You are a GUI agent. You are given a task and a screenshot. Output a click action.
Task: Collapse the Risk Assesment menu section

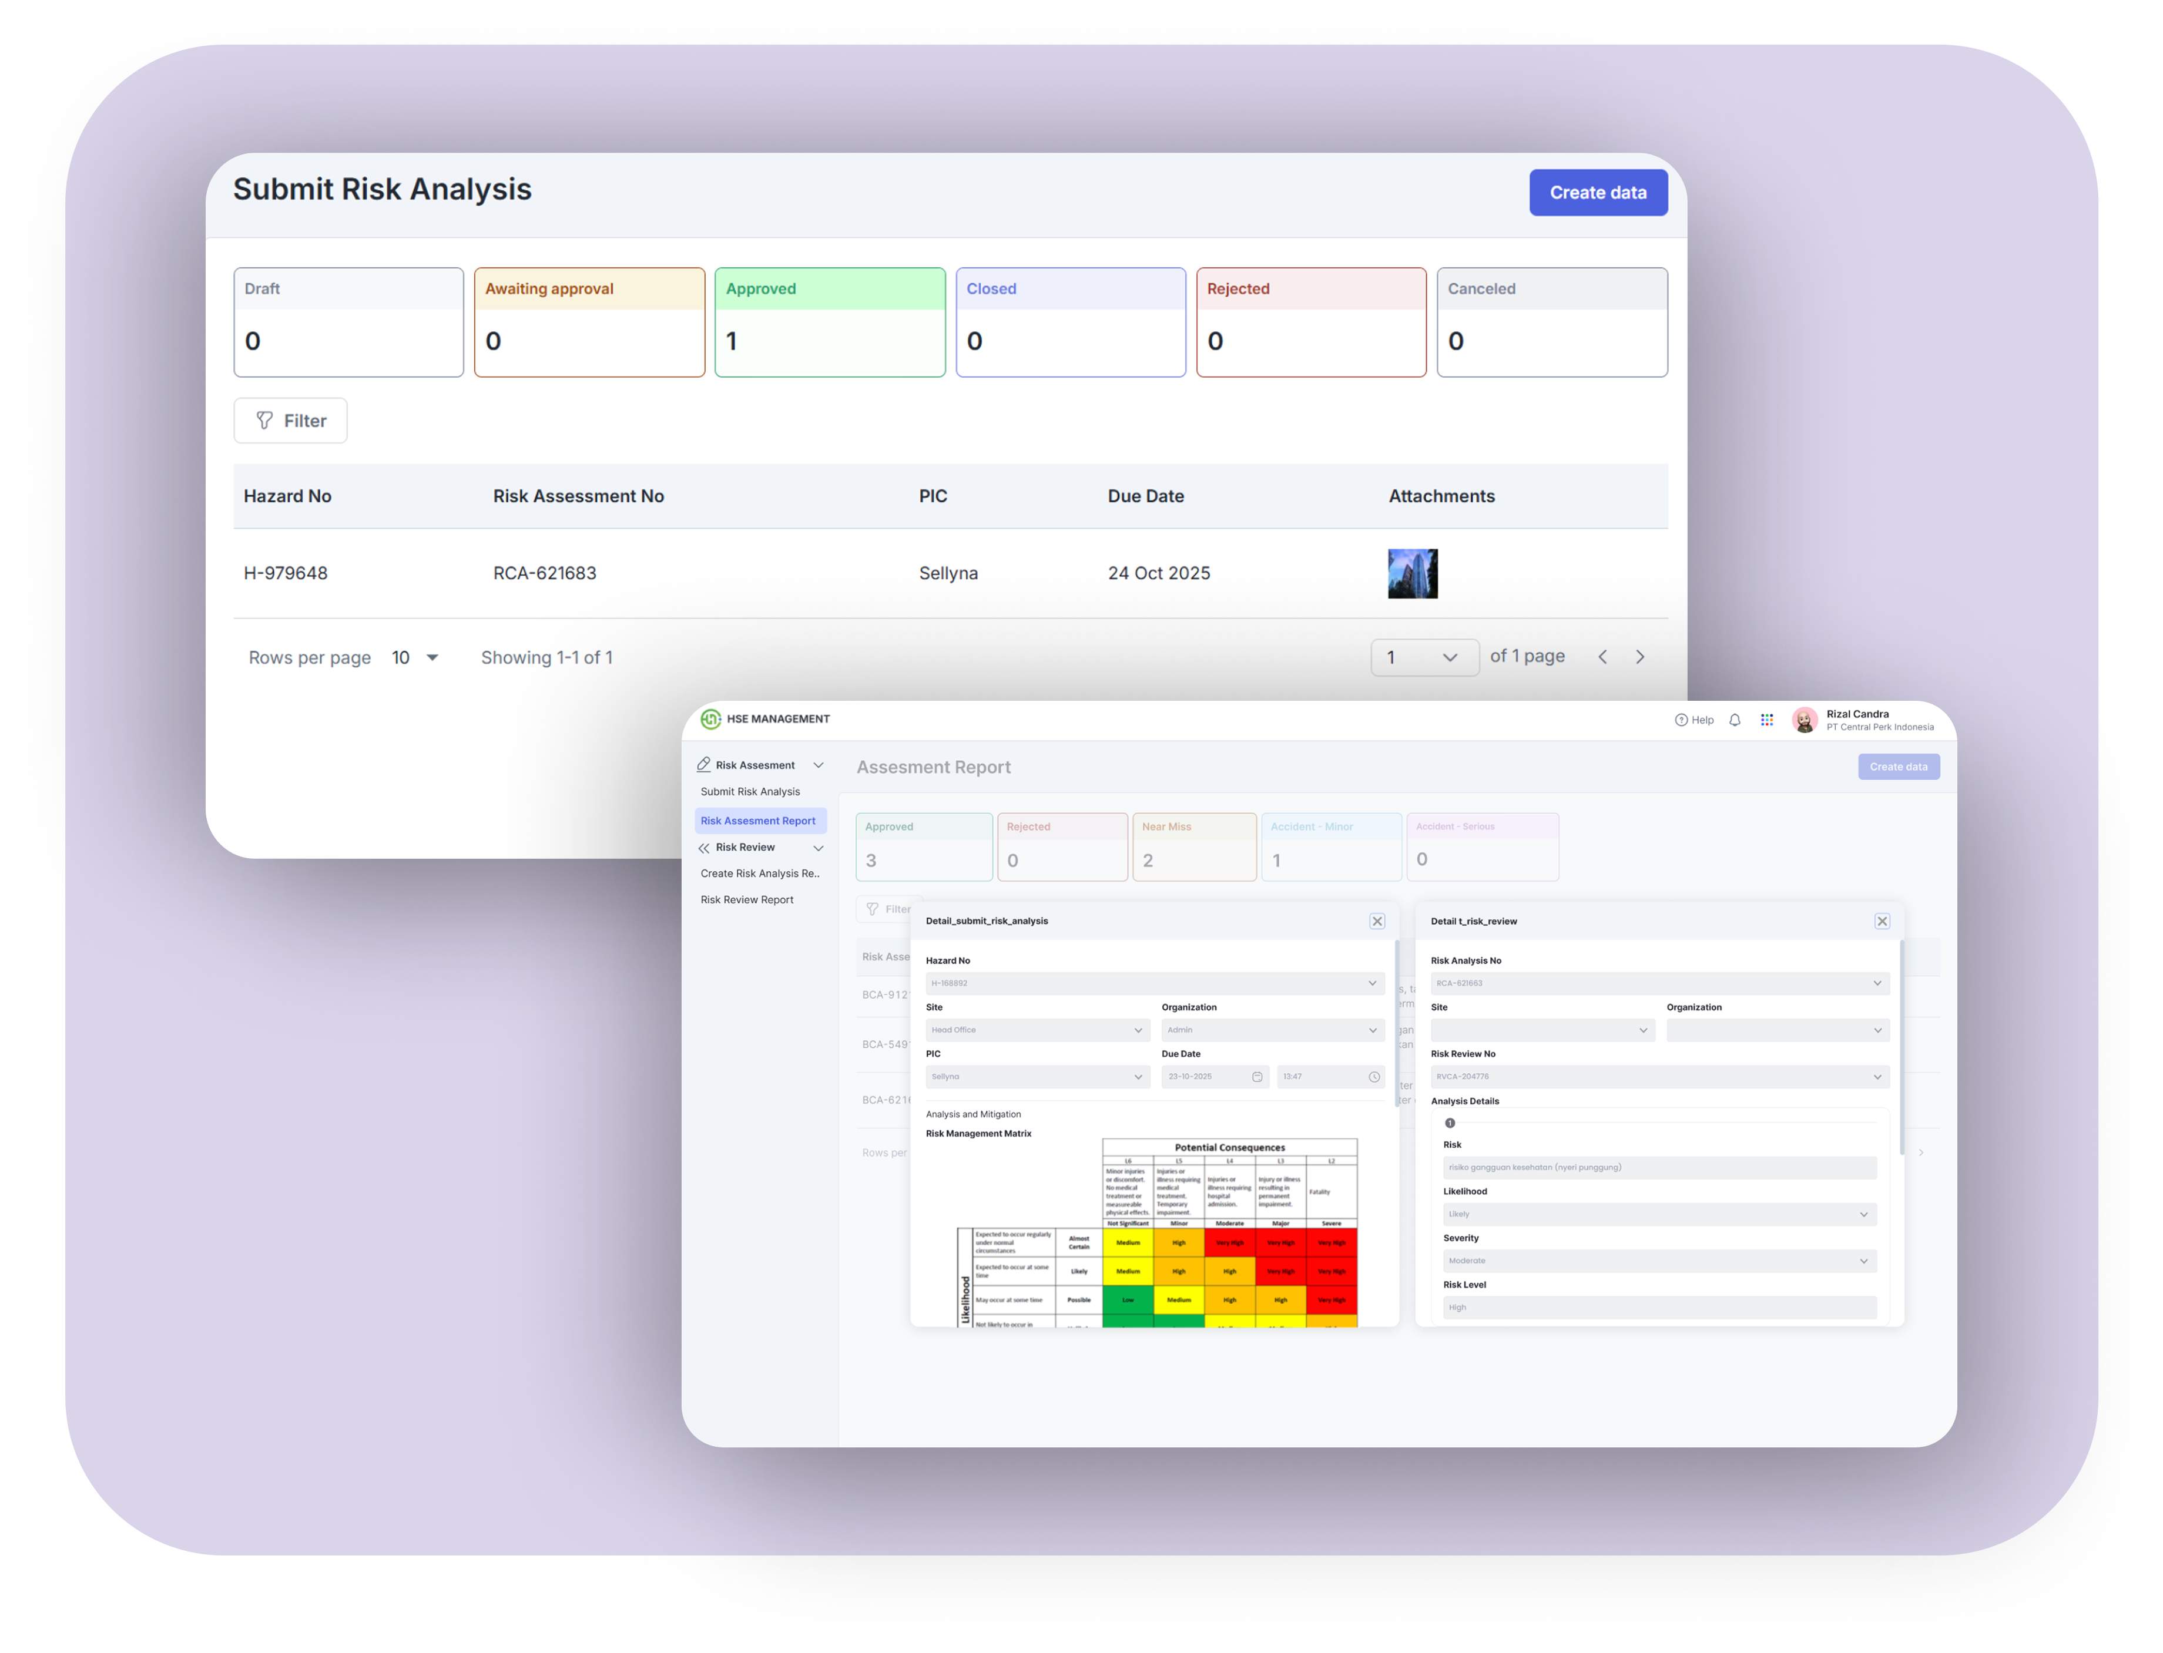(818, 765)
